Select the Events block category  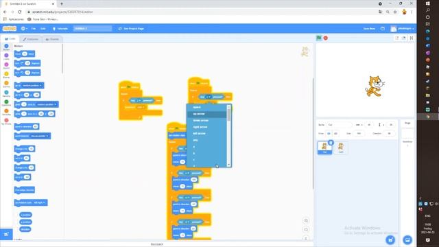click(x=6, y=75)
